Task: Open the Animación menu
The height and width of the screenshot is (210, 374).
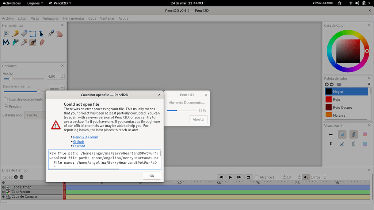Action: (51, 18)
